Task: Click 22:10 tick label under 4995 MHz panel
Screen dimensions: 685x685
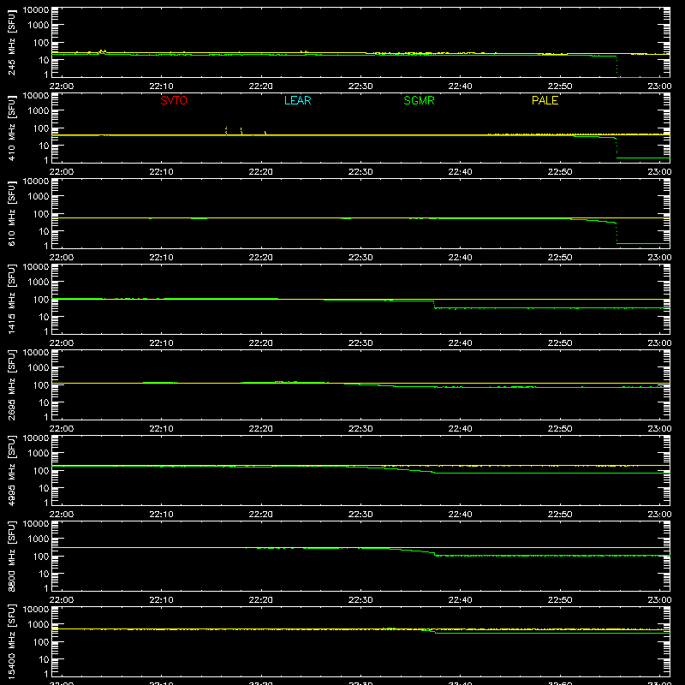Action: (161, 515)
